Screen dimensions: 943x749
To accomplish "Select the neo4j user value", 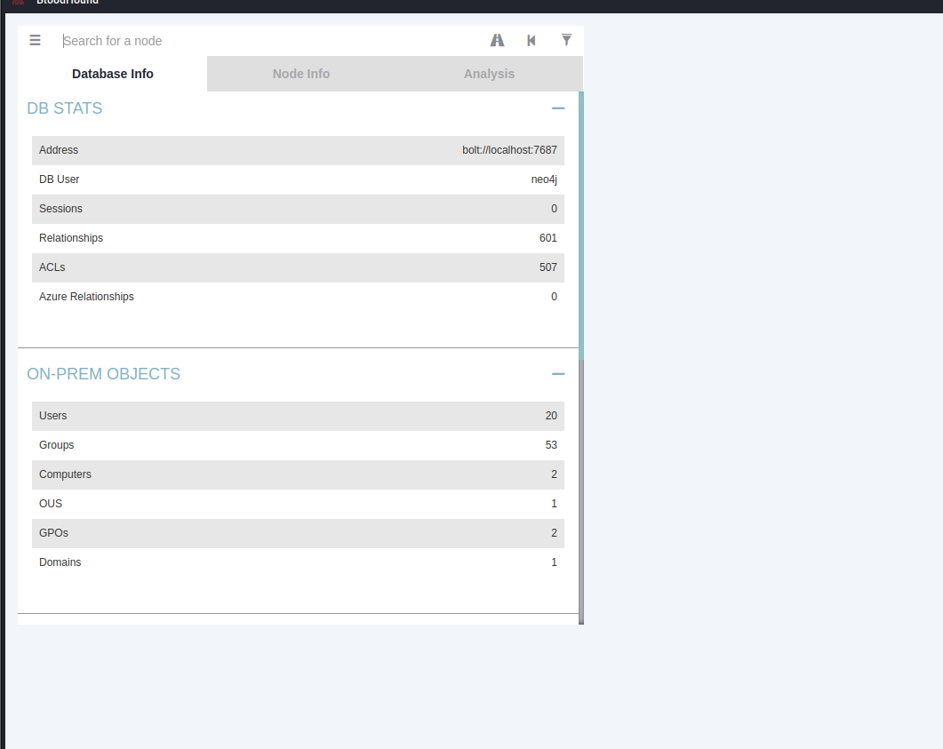I will click(544, 179).
